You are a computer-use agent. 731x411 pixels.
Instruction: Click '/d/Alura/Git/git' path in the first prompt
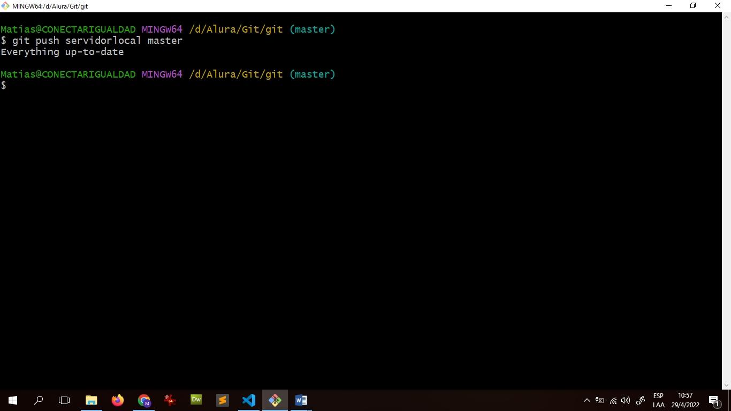(x=236, y=29)
